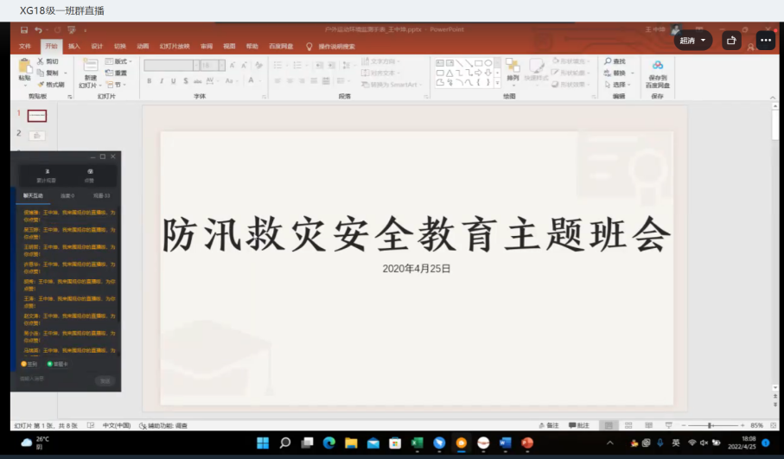
Task: Toggle Underline text formatting
Action: point(174,81)
